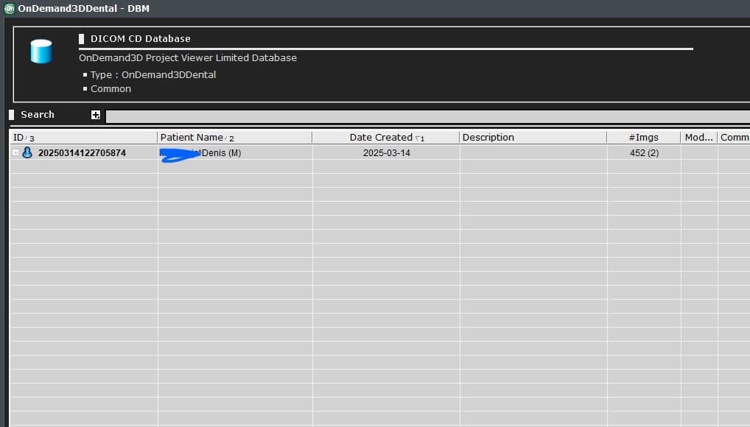The image size is (750, 427).
Task: Sort by the ID column header
Action: 83,138
